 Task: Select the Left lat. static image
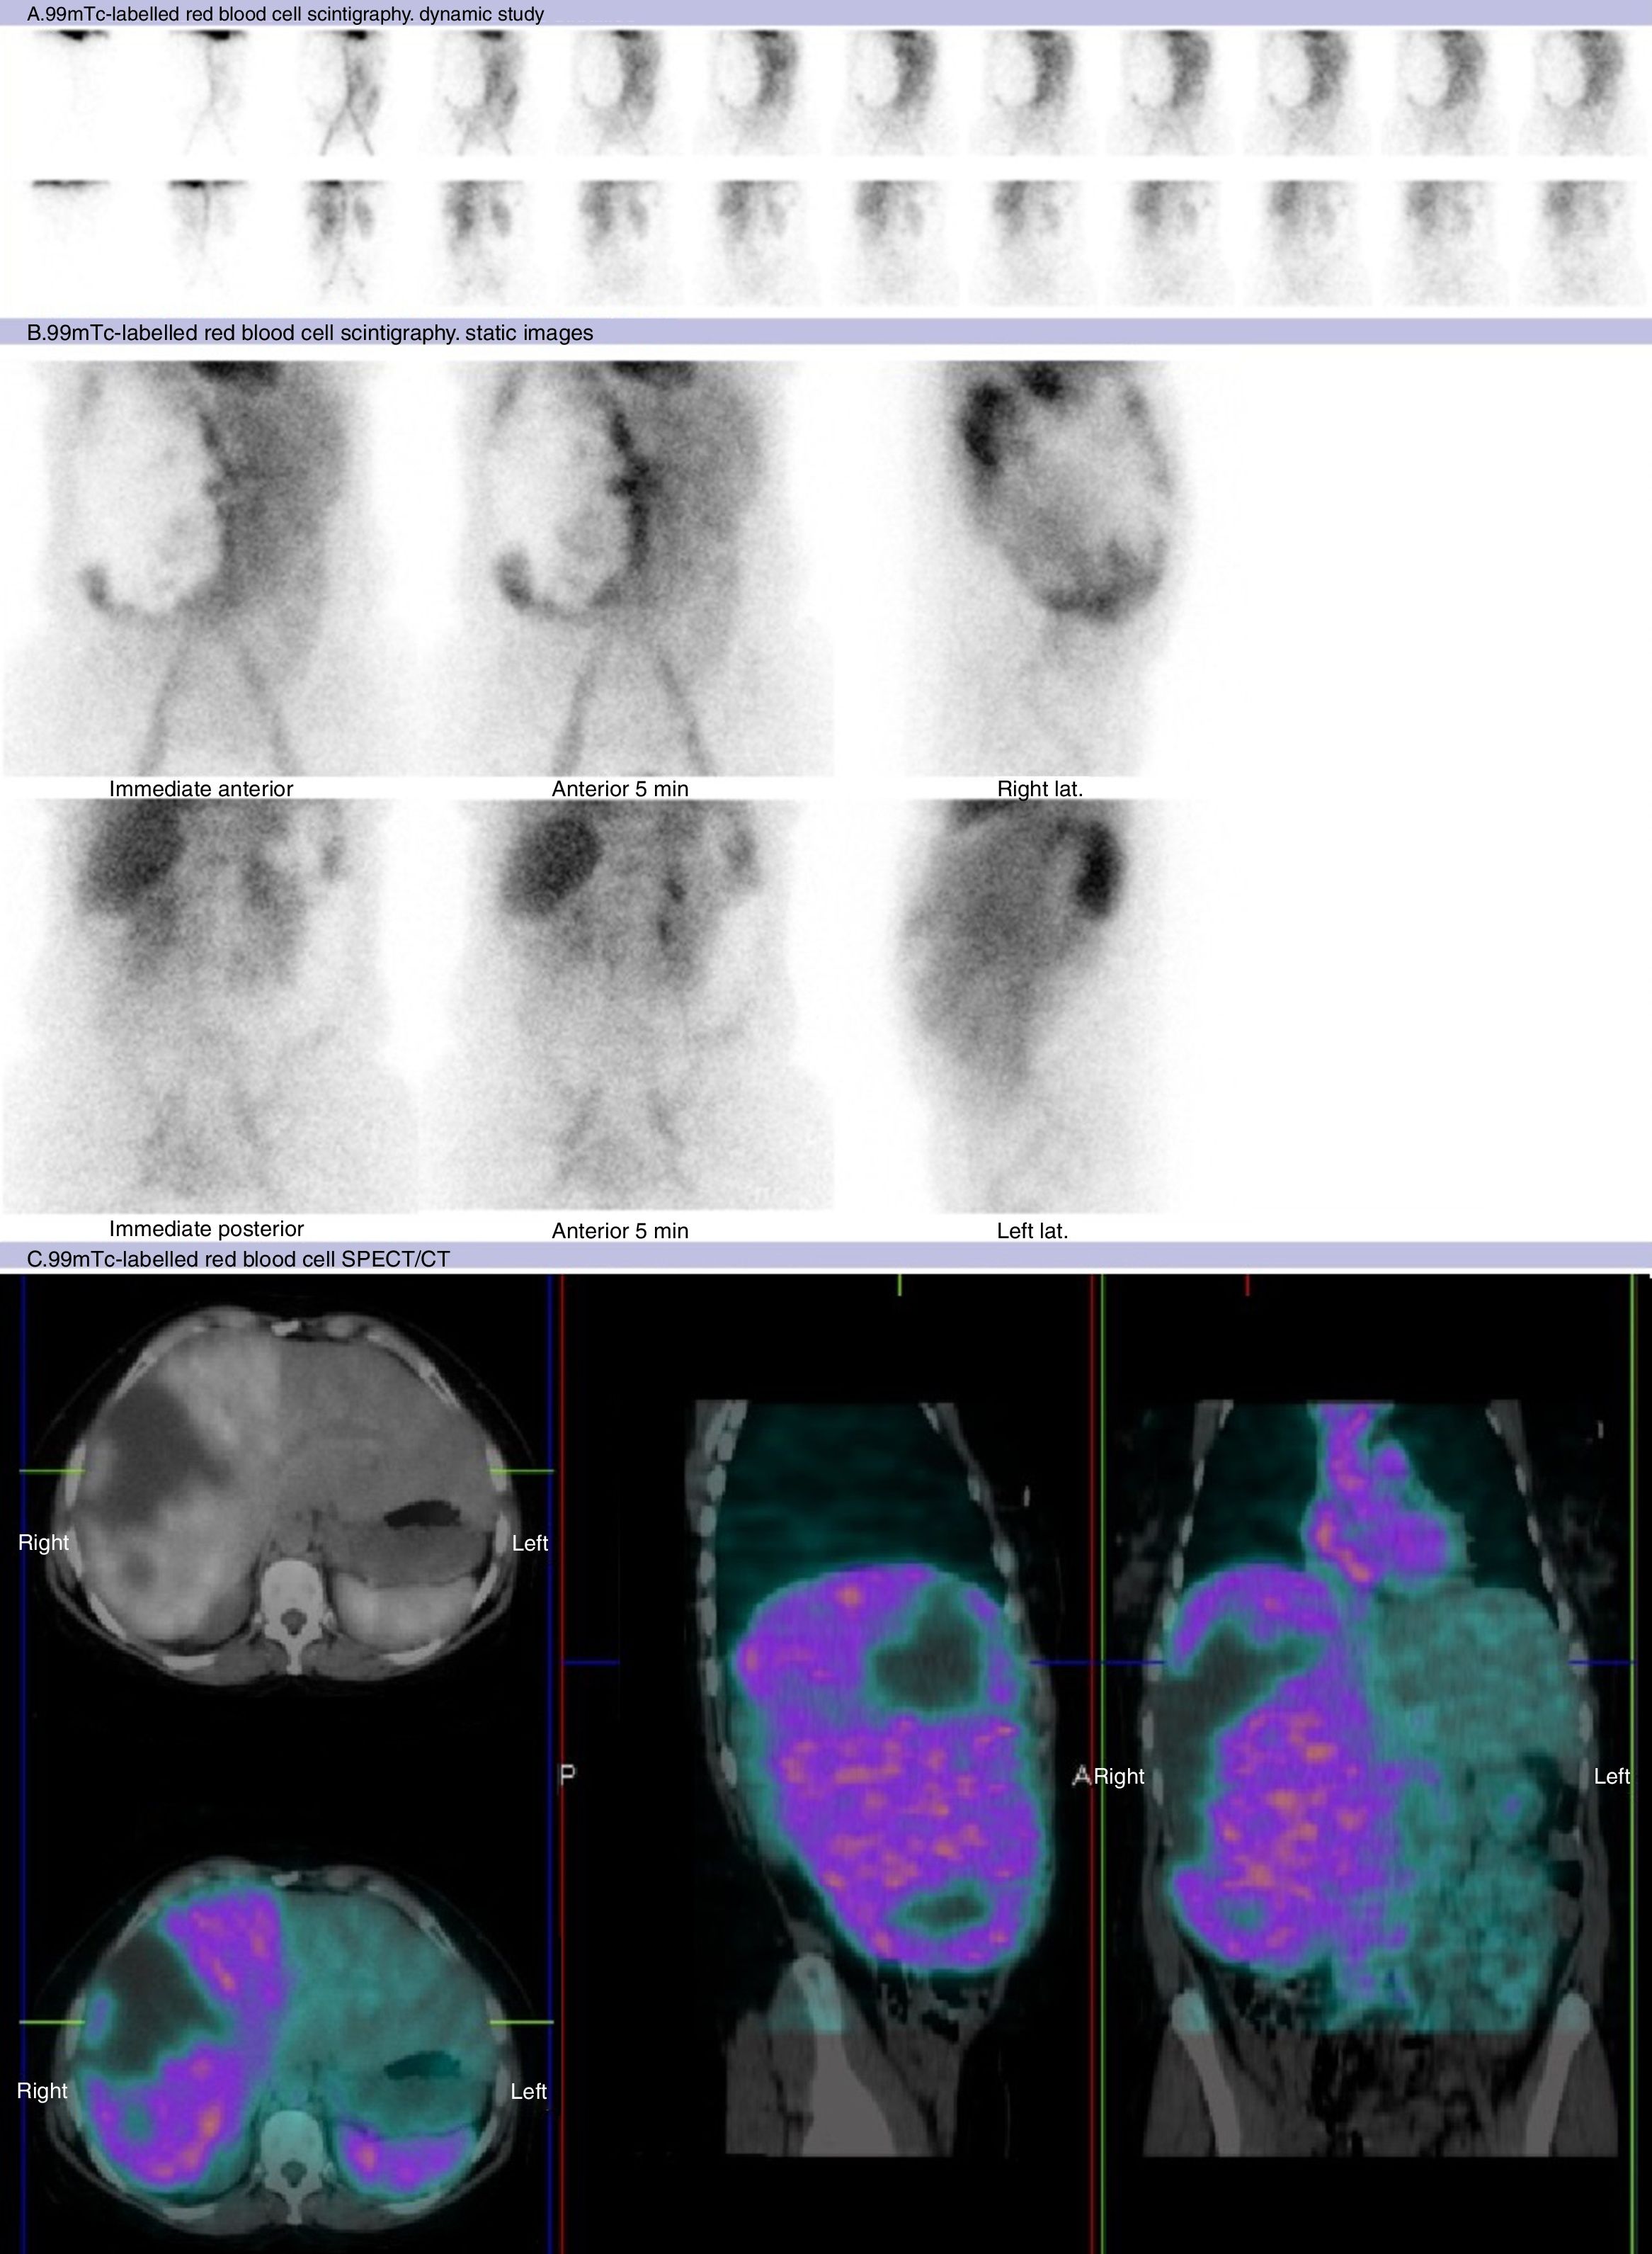1040,1005
